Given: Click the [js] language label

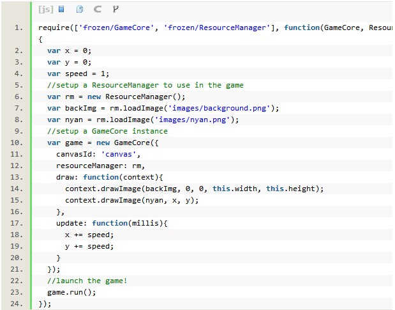Looking at the screenshot, I should pyautogui.click(x=45, y=10).
